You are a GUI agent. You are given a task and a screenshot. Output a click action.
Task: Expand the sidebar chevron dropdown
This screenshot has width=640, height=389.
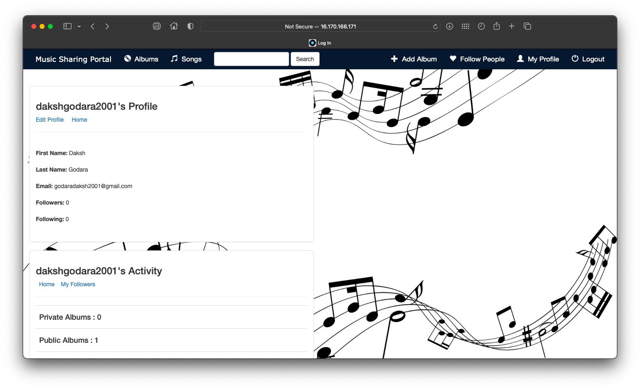79,26
